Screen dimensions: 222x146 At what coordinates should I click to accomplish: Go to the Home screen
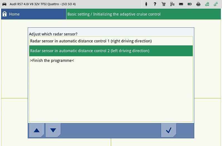pyautogui.click(x=14, y=14)
